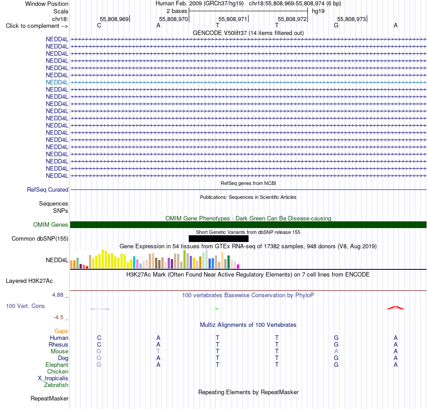Click the red bar in the GTEx chart
Image resolution: width=427 pixels, height=409 pixels.
[87, 267]
